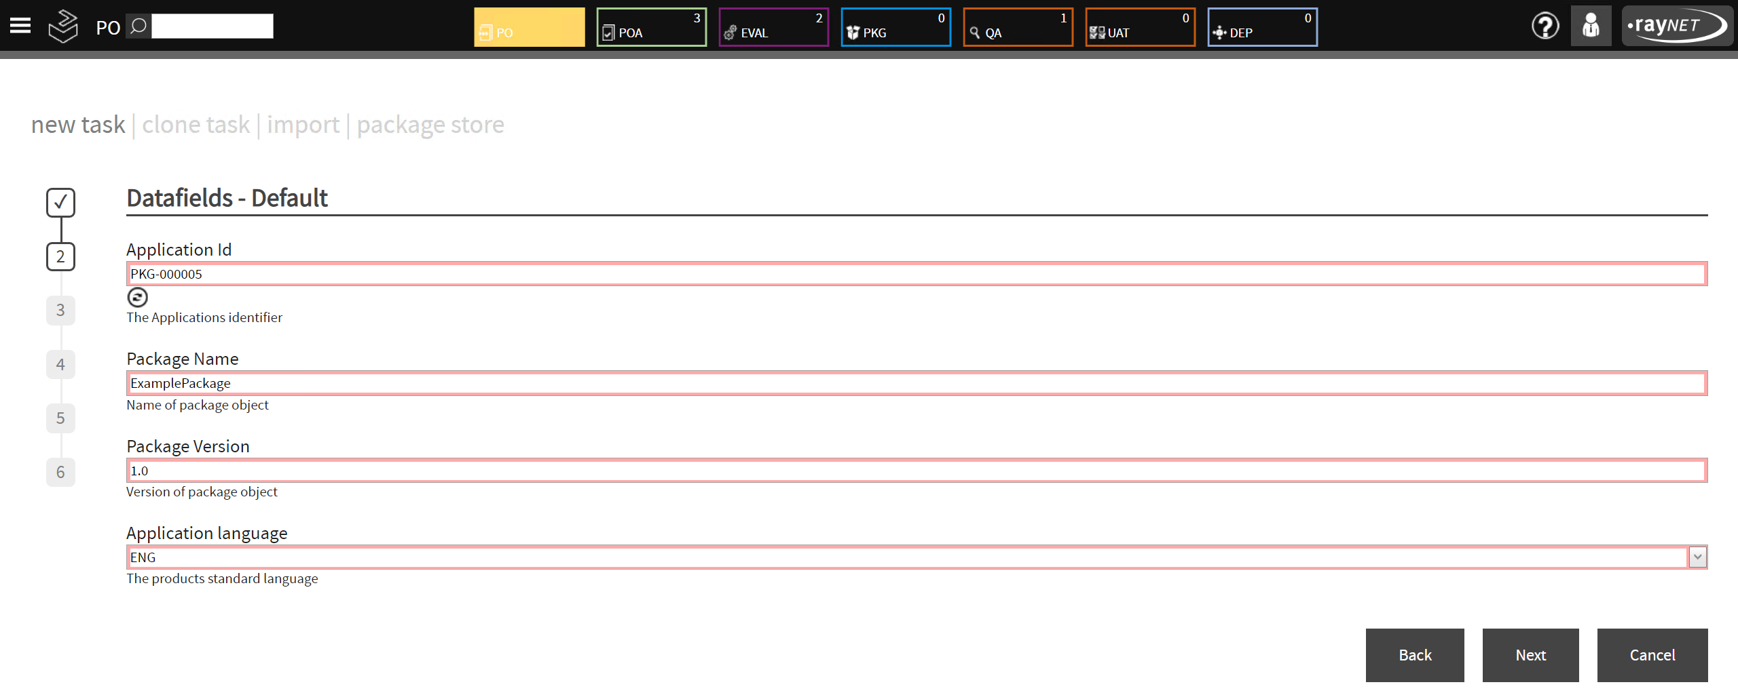Regenerate the Application Id value
1738x693 pixels.
tap(137, 297)
